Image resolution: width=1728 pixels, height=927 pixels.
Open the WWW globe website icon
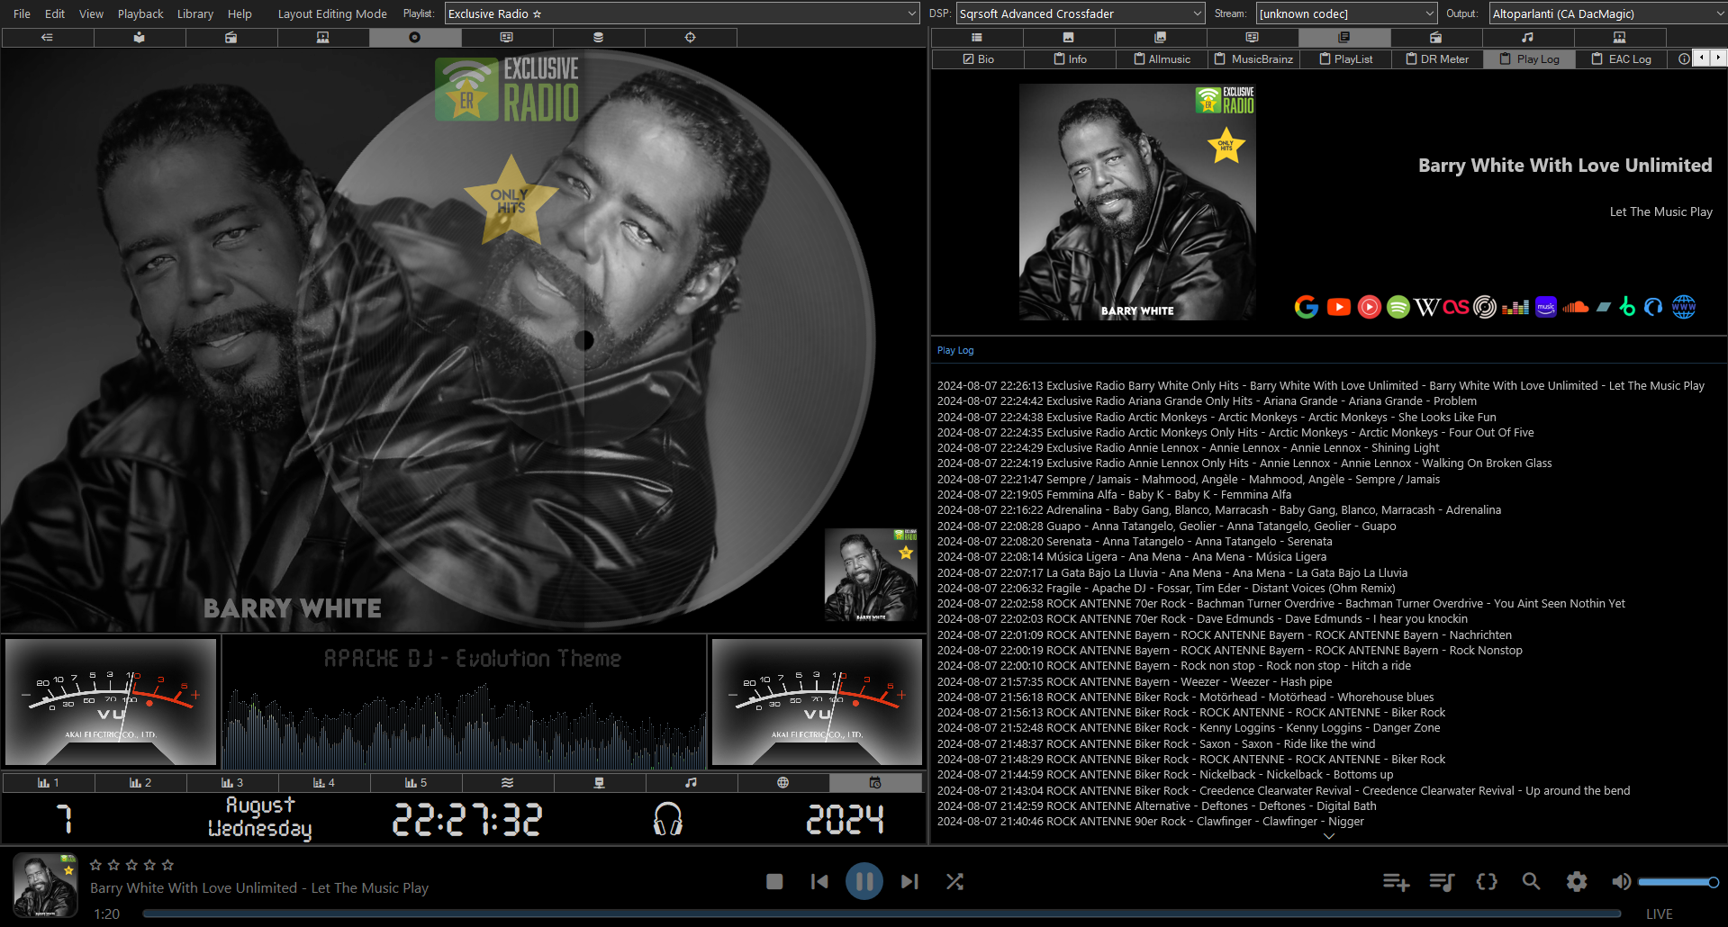[x=1684, y=307]
